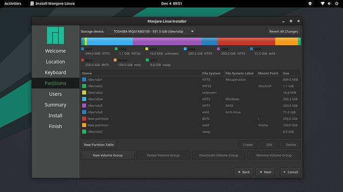343x192 pixels.
Task: Select the /dev/sda7 swap row
Action: (191, 131)
